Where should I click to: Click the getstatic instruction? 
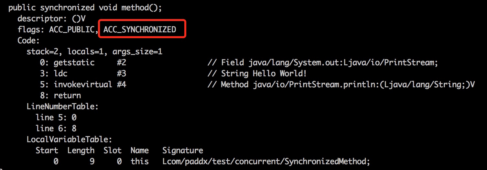74,62
